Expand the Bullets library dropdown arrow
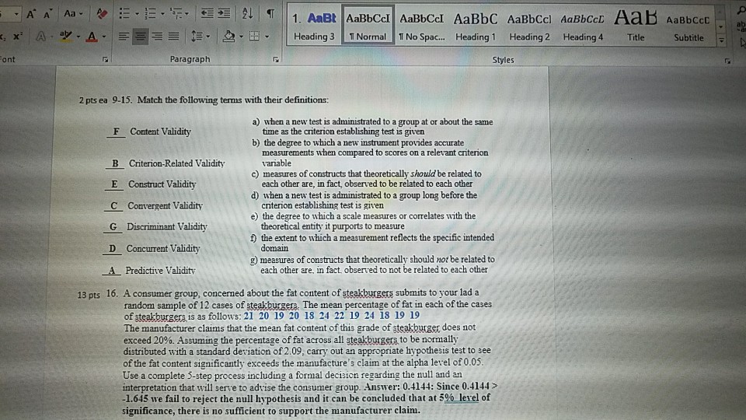746x420 pixels. pos(137,14)
